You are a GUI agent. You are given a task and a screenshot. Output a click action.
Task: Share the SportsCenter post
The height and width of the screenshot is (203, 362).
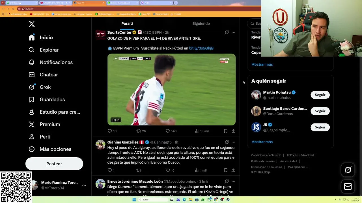coord(233,131)
